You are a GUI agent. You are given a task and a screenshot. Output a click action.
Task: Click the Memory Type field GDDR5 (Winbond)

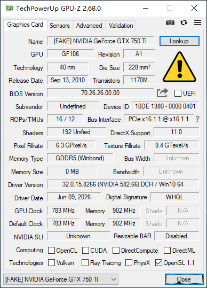(x=80, y=158)
